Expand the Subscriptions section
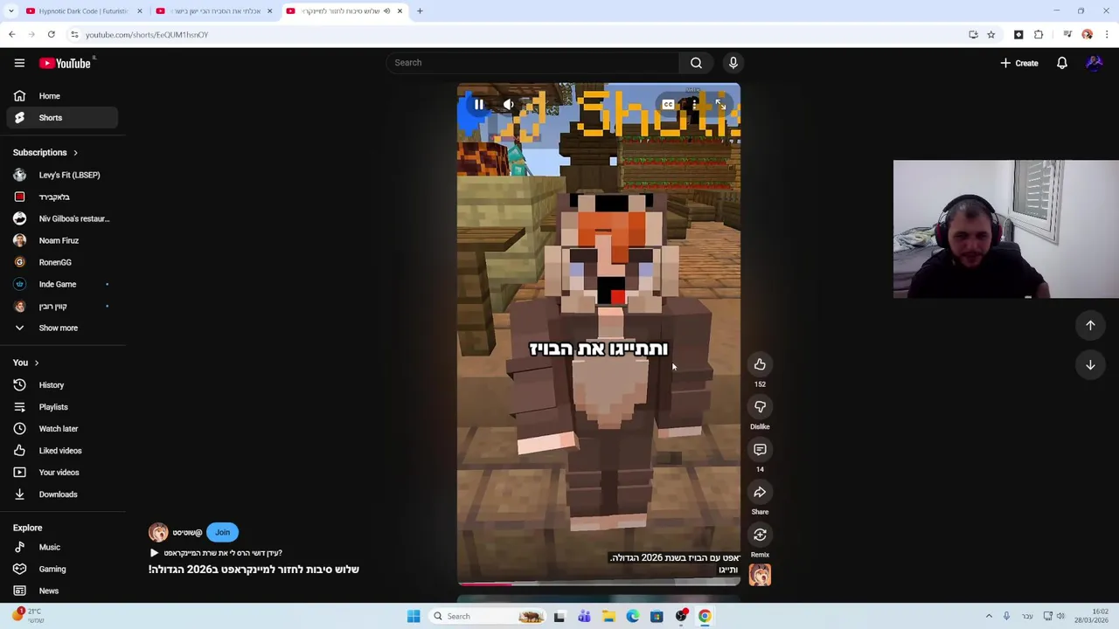 45,153
